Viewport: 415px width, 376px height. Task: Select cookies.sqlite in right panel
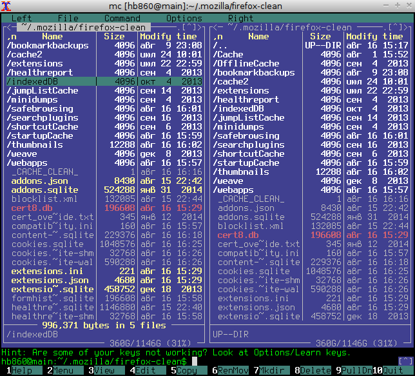coord(311,271)
